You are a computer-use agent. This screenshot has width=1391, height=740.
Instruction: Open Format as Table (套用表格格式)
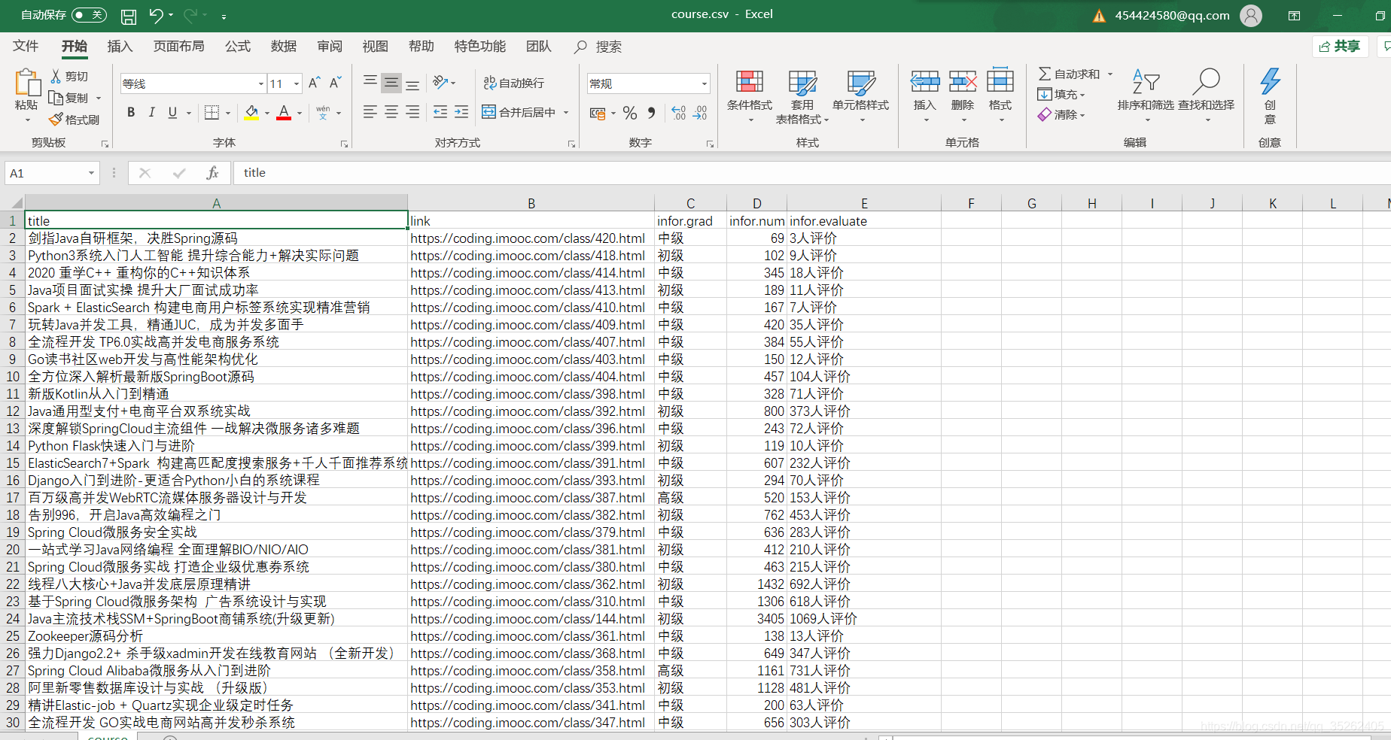click(802, 96)
